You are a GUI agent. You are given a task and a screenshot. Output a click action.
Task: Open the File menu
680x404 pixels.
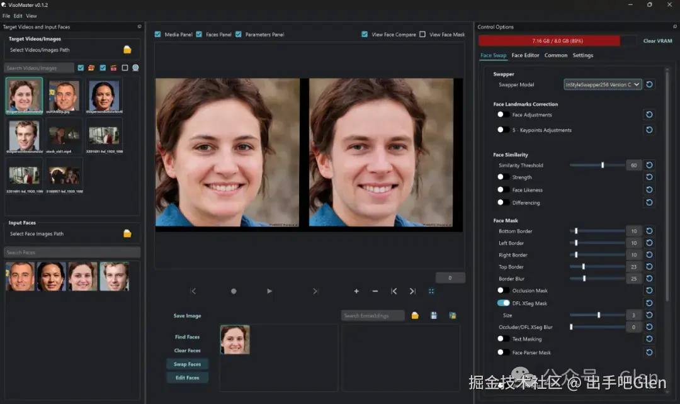pyautogui.click(x=6, y=16)
